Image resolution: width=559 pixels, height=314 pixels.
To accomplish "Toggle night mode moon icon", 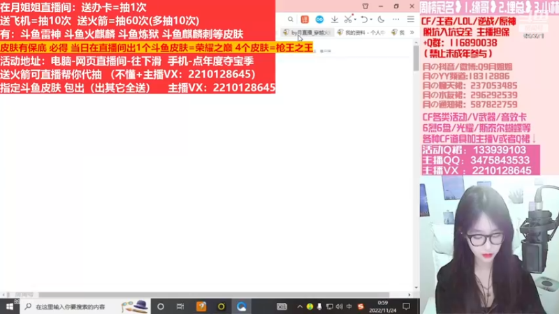I will coord(381,20).
